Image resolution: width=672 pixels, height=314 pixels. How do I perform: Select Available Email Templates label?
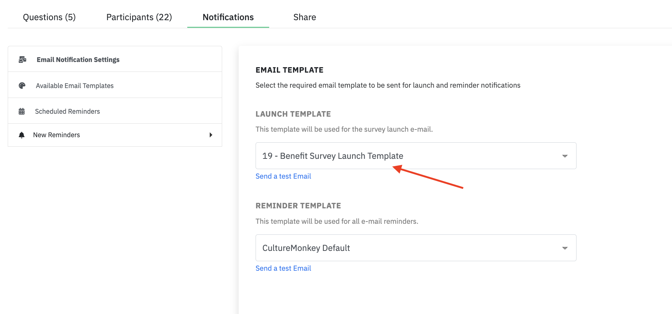coord(75,85)
